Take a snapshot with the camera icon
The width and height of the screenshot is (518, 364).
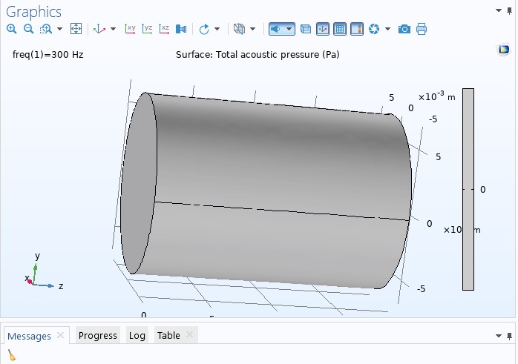click(404, 29)
